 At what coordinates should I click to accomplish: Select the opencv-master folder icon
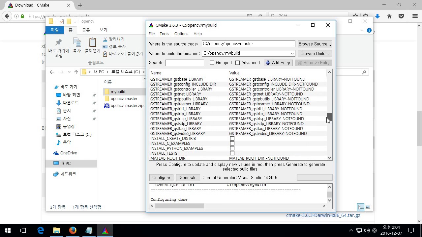(106, 98)
